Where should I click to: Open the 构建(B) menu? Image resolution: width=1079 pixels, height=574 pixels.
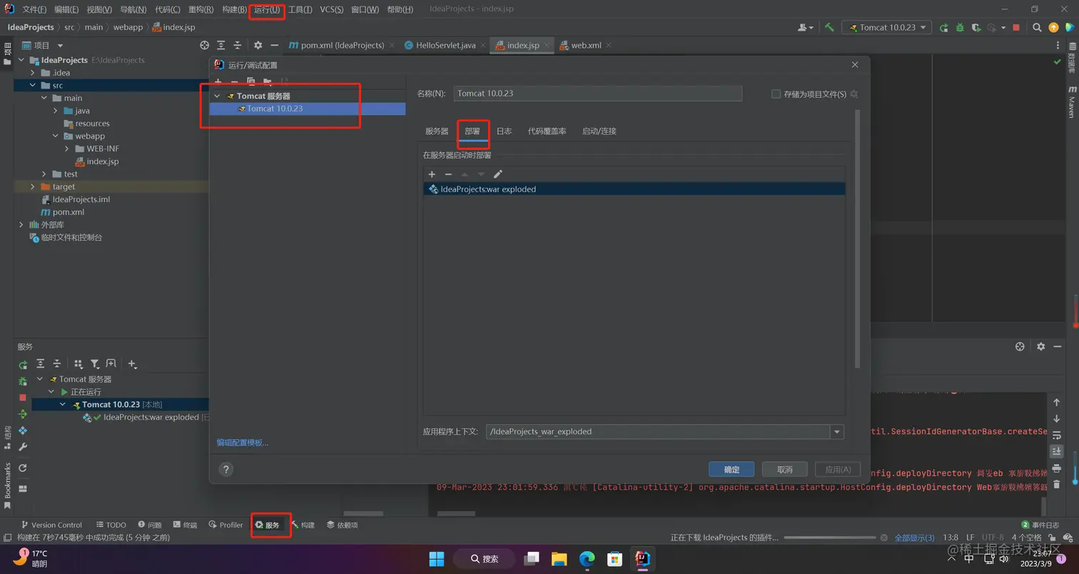coord(234,10)
